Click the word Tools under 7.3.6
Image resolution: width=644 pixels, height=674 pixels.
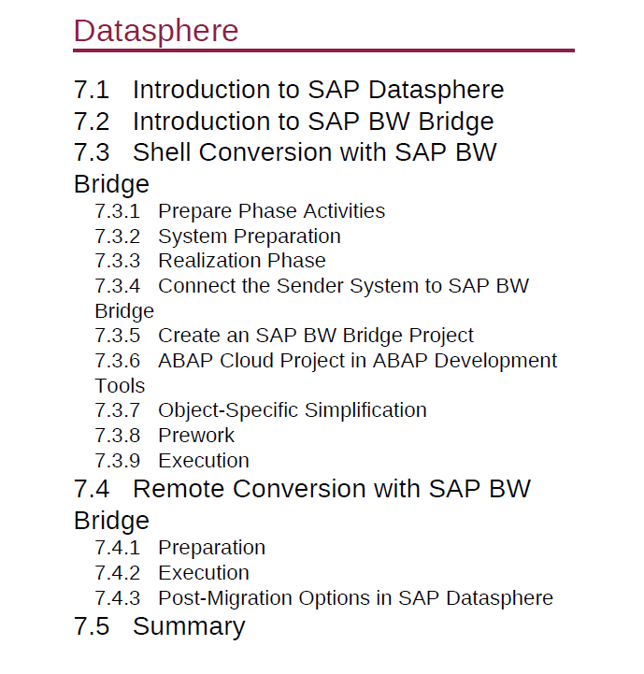coord(120,385)
